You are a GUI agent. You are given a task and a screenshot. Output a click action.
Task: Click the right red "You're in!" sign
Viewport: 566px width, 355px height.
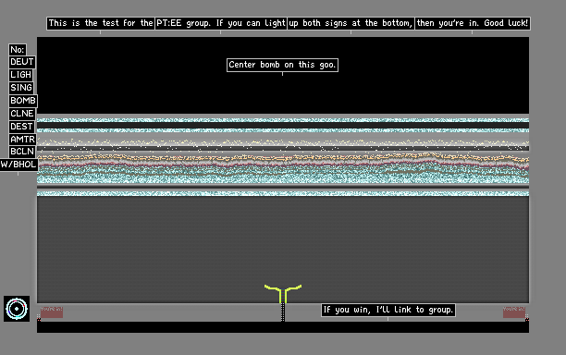tap(514, 312)
